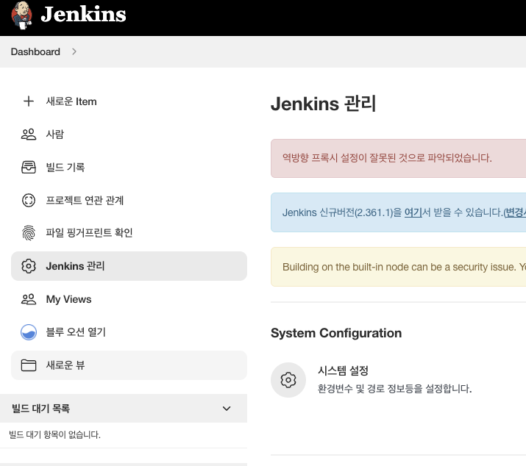Select Jenkins 관리 in sidebar
Screen dimensions: 526x466
pyautogui.click(x=129, y=266)
